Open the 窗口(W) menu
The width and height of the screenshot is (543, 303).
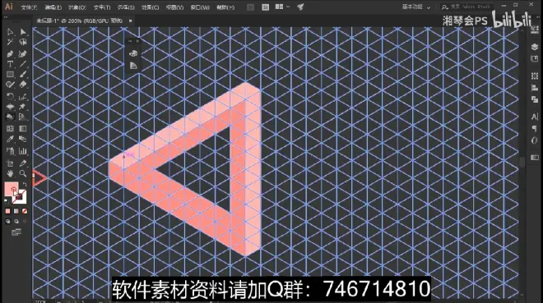click(200, 7)
